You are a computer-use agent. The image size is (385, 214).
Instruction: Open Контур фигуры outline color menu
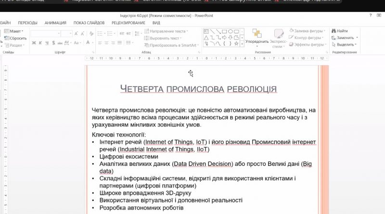[x=306, y=38]
